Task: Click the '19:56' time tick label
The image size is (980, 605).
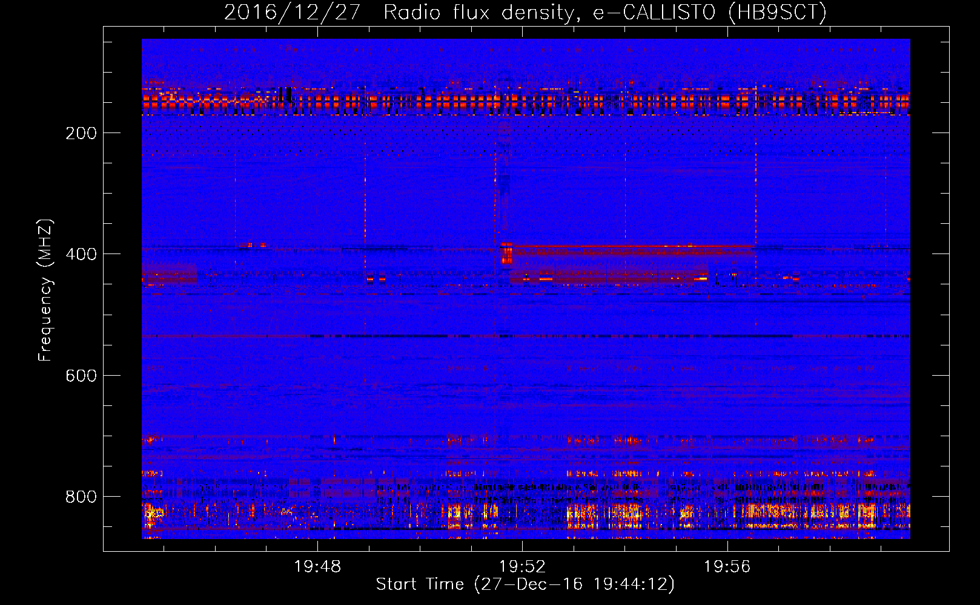Action: (x=727, y=567)
